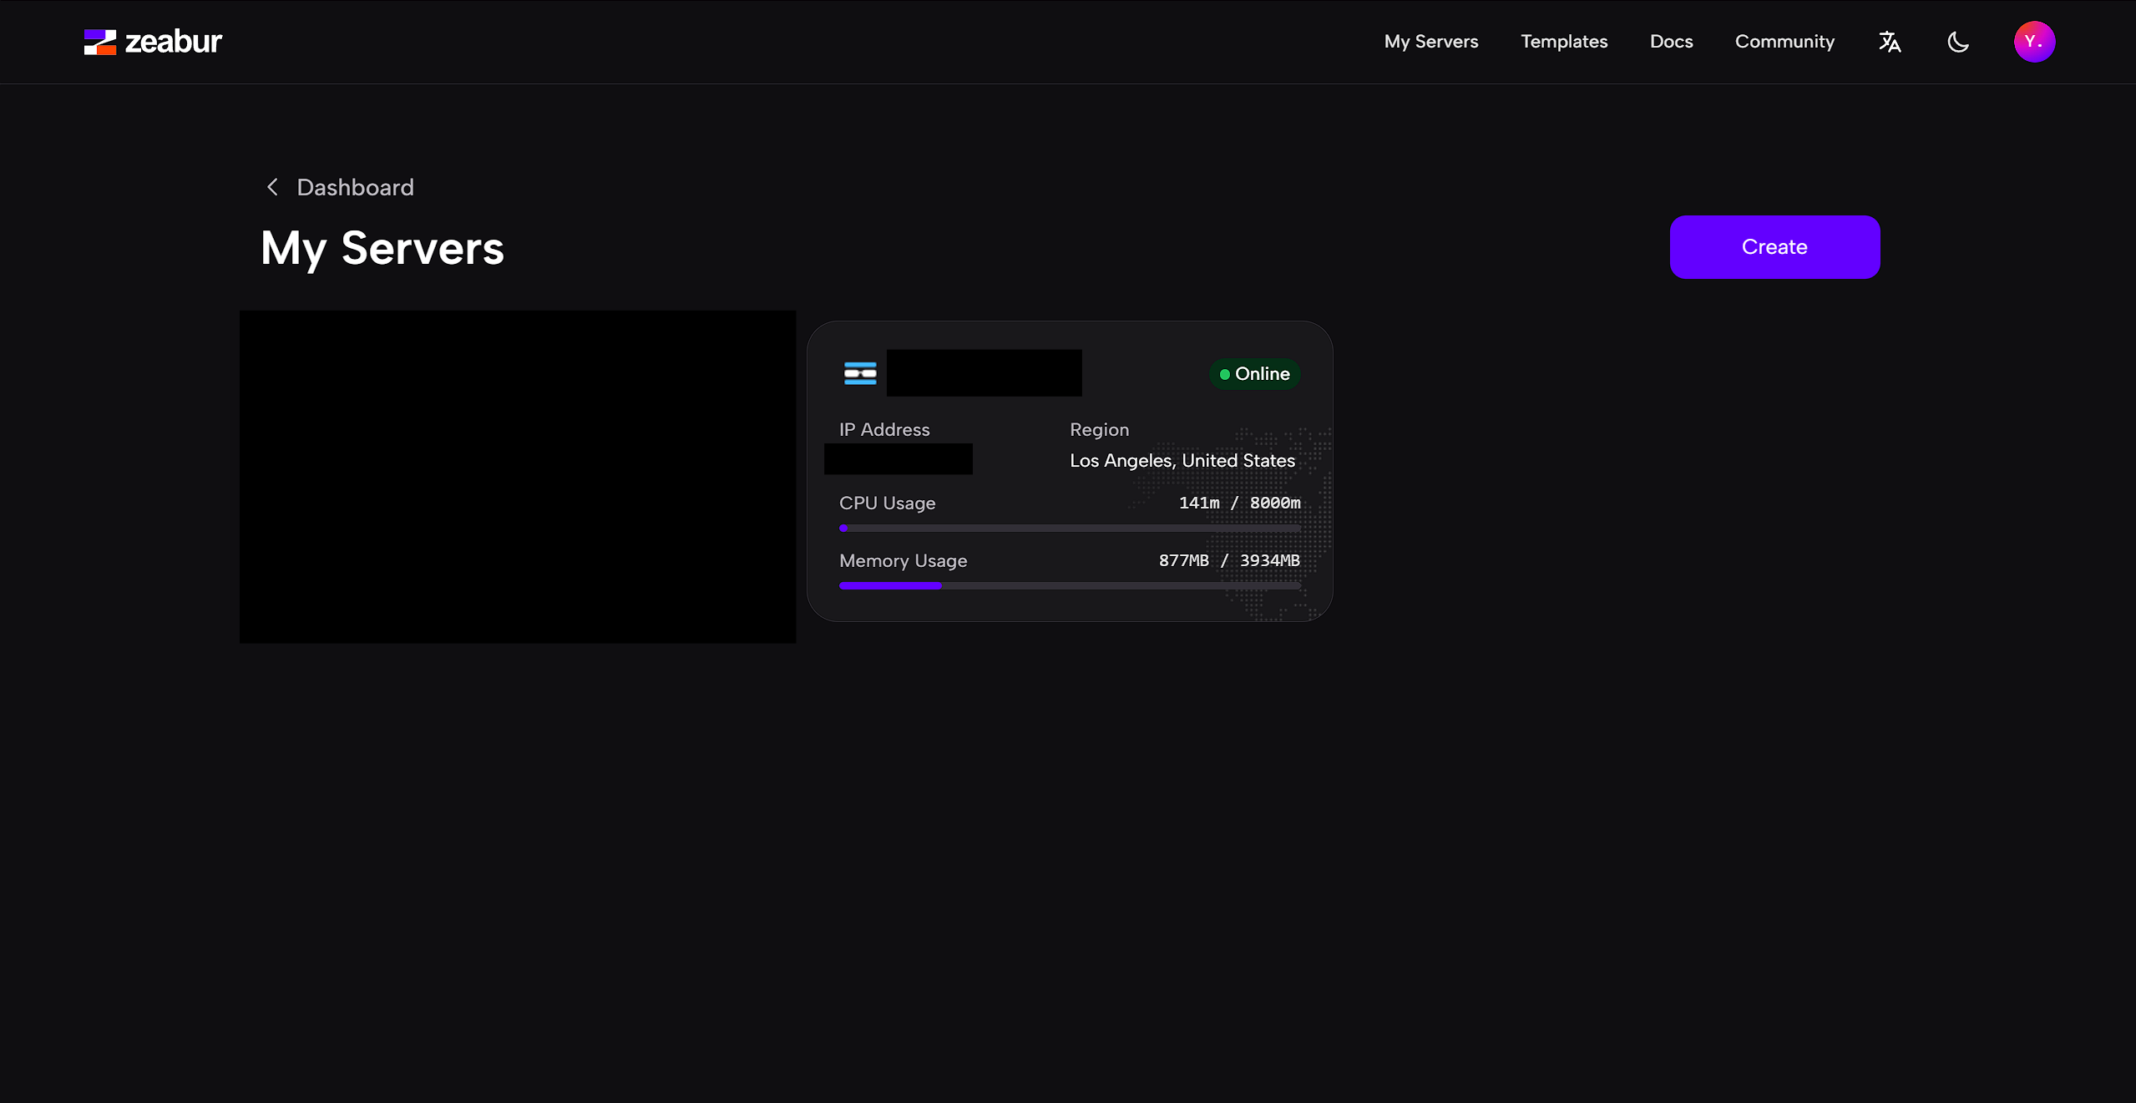Click the Zeabur logo
2136x1103 pixels.
(x=153, y=42)
